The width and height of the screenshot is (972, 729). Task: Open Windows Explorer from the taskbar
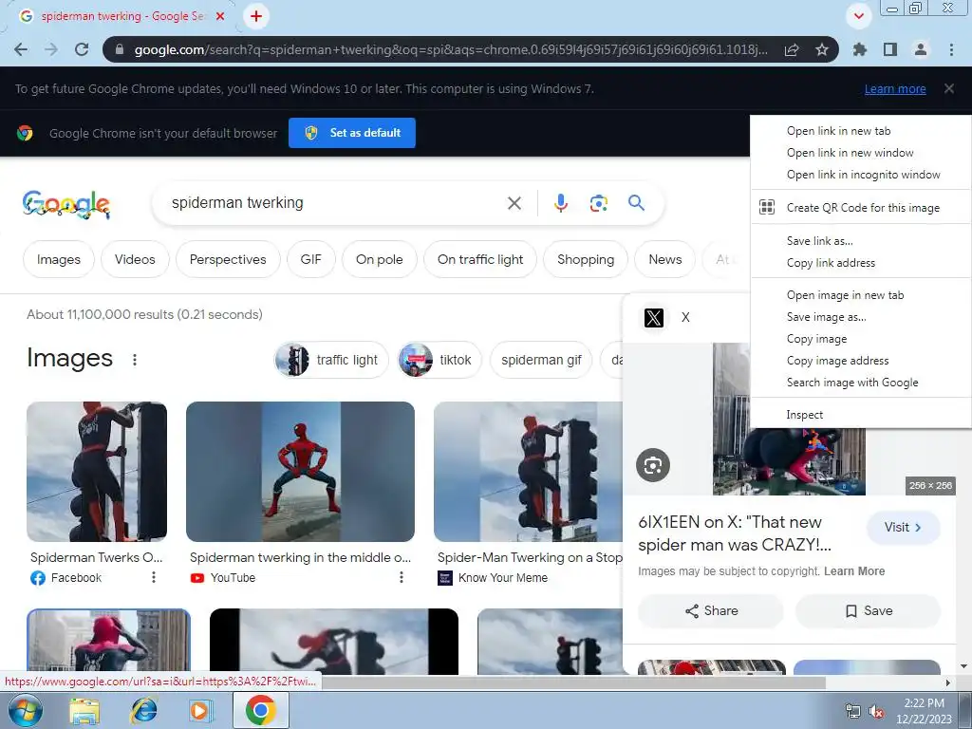coord(84,711)
